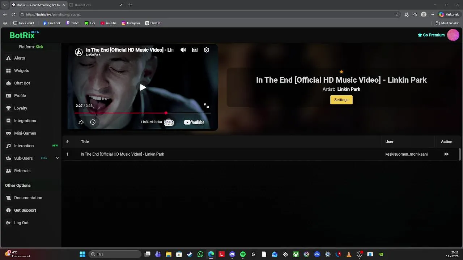The width and height of the screenshot is (463, 260).
Task: Go back in browser history
Action: 5,14
